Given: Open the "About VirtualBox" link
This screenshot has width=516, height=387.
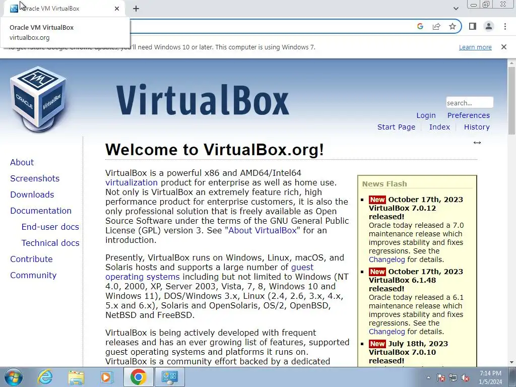Looking at the screenshot, I should tap(263, 230).
